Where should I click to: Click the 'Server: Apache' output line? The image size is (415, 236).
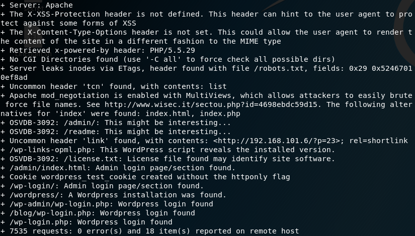[37, 5]
